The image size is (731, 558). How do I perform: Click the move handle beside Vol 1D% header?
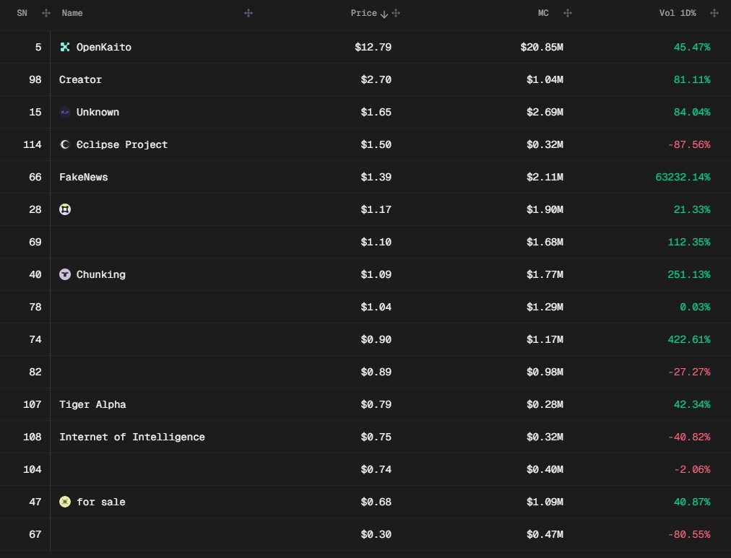[714, 13]
